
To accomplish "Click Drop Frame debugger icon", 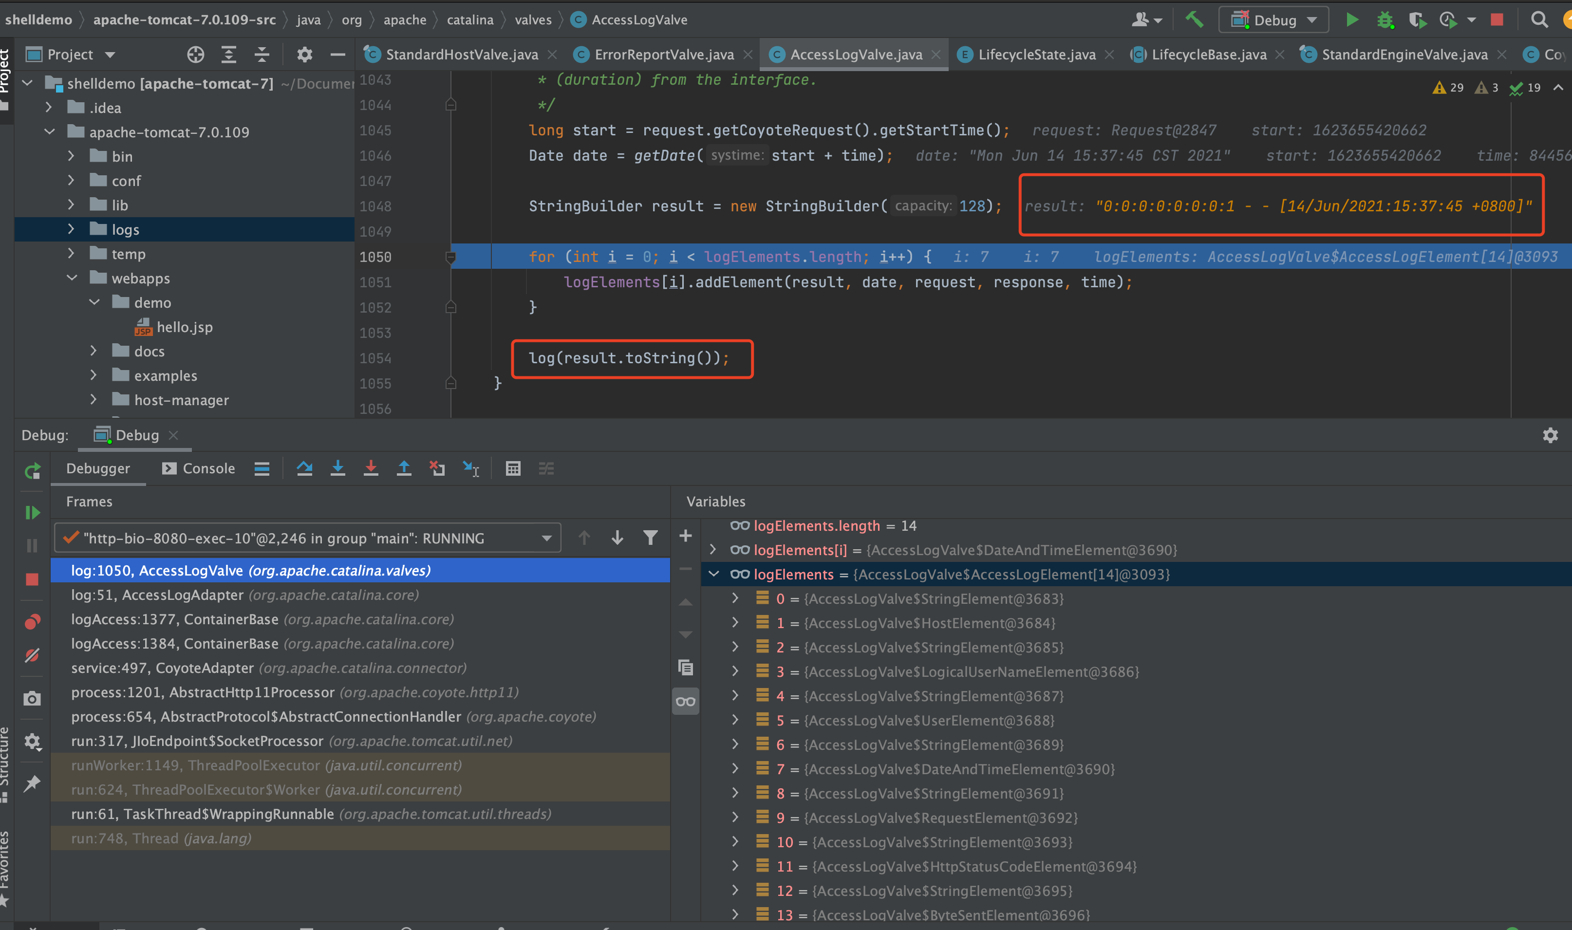I will coord(437,468).
